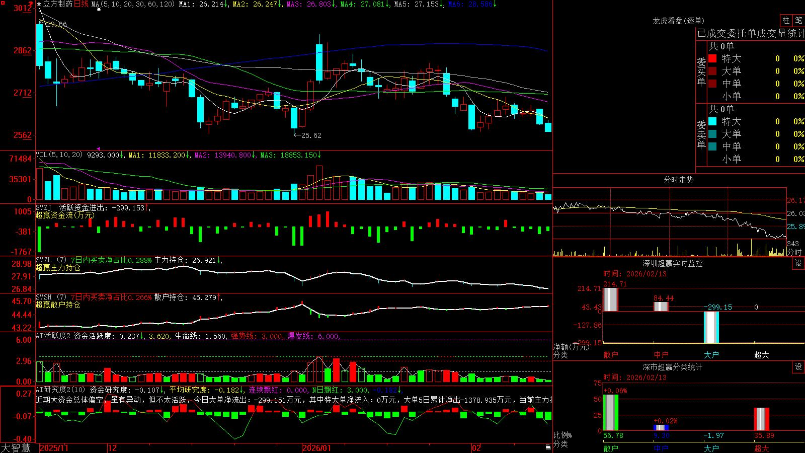Click the 时间: 2026/02/13 in 深圳超赢实时监控
The image size is (805, 453).
point(635,274)
